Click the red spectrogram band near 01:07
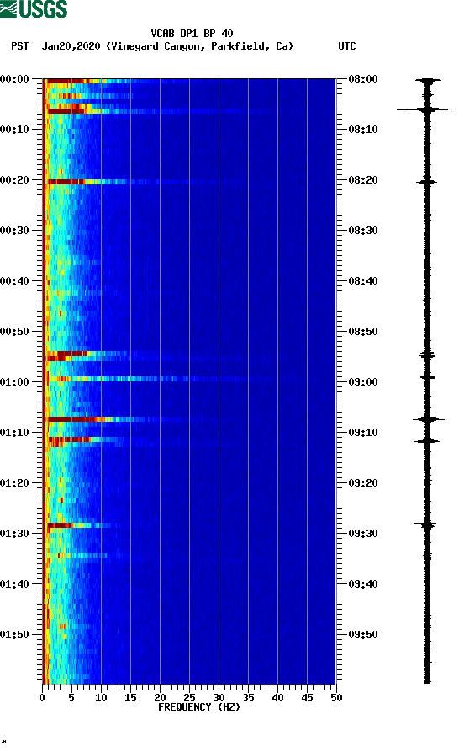 pyautogui.click(x=71, y=419)
